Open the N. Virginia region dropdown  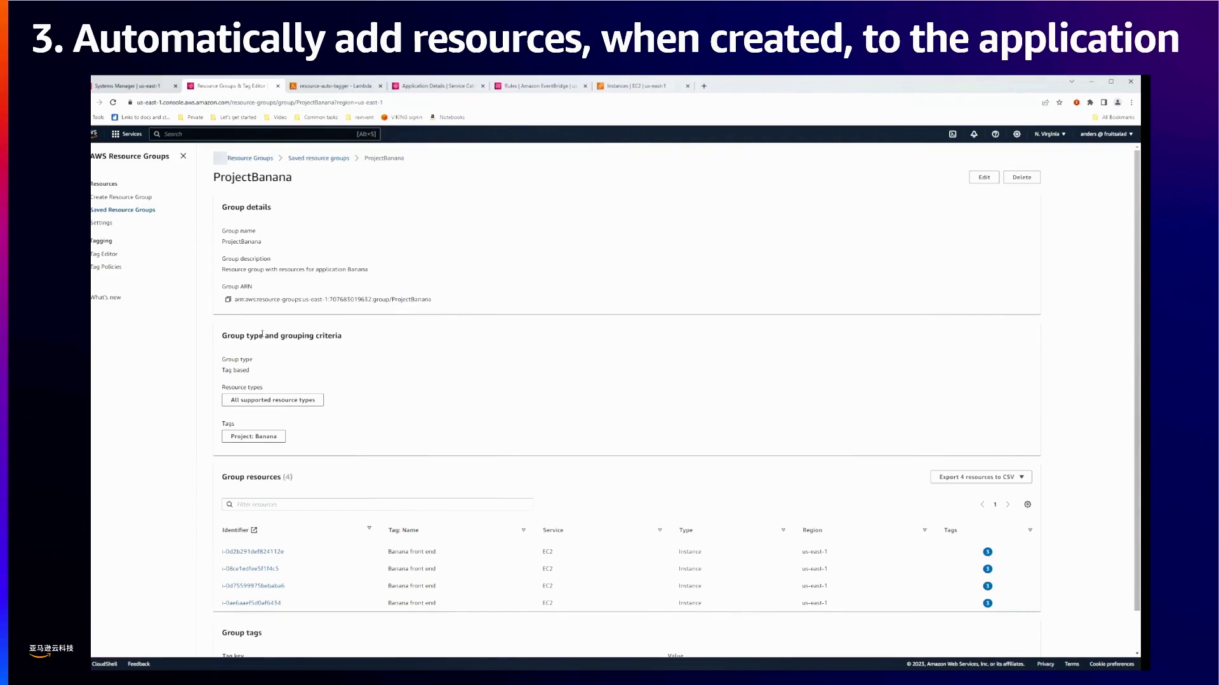point(1050,134)
